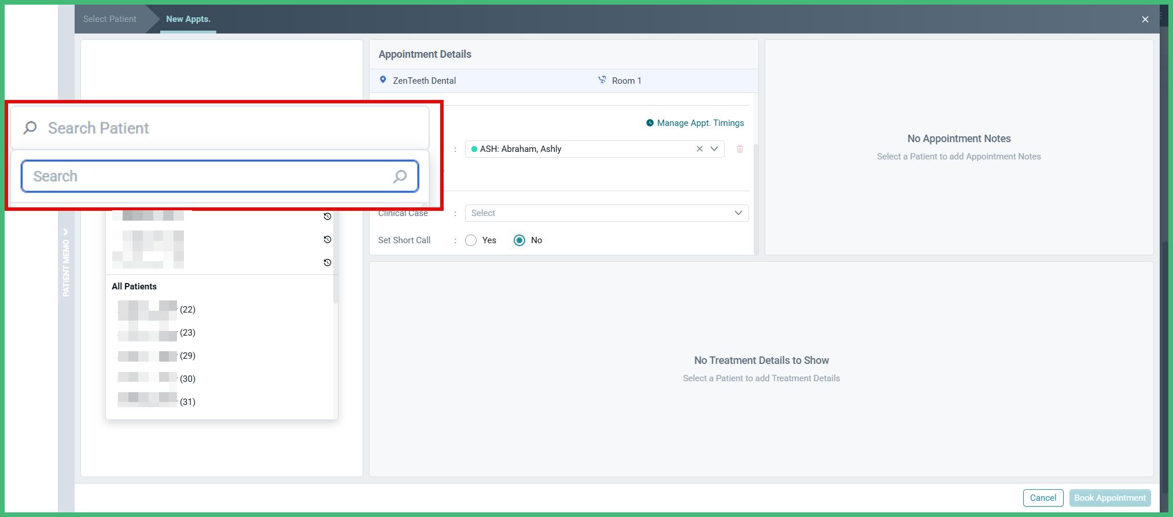Select No for Set Short Call
Viewport: 1173px width, 517px height.
pyautogui.click(x=519, y=240)
